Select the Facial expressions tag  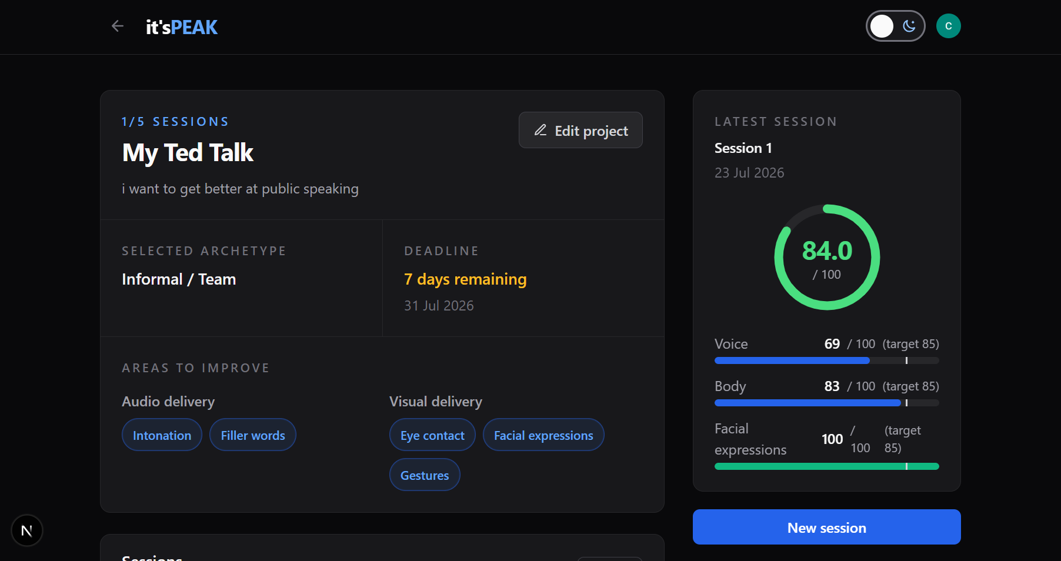tap(543, 435)
